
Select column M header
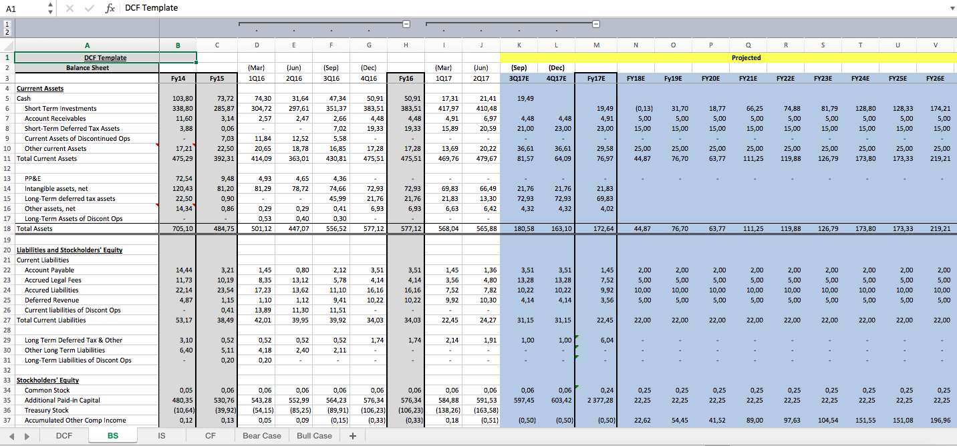coord(596,45)
